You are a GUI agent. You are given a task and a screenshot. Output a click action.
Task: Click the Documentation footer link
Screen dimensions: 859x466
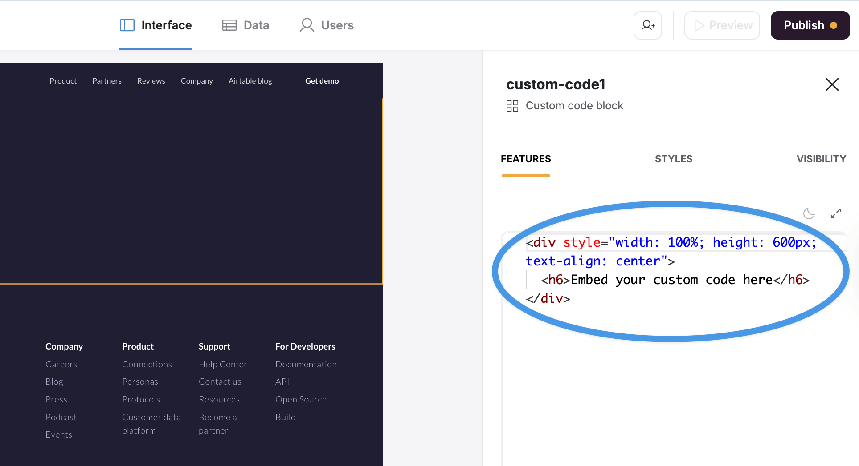coord(306,364)
